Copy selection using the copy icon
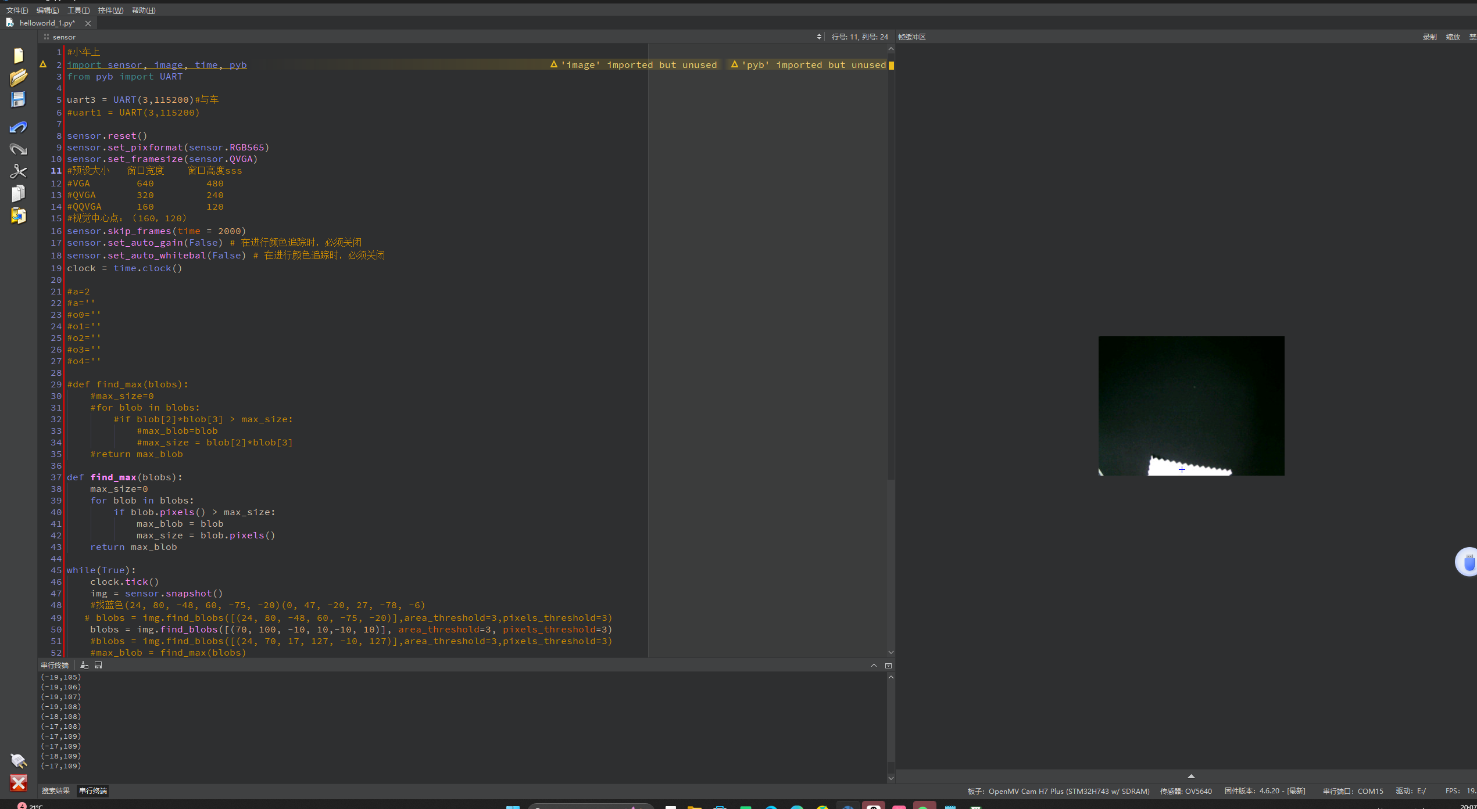 tap(19, 193)
